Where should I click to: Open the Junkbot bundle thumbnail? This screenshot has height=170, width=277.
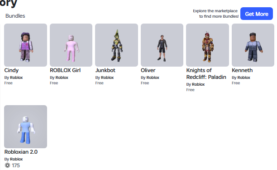click(116, 45)
